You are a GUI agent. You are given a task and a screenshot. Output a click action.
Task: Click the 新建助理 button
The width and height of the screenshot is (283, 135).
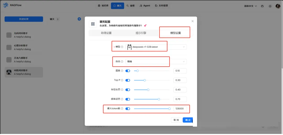(24, 19)
